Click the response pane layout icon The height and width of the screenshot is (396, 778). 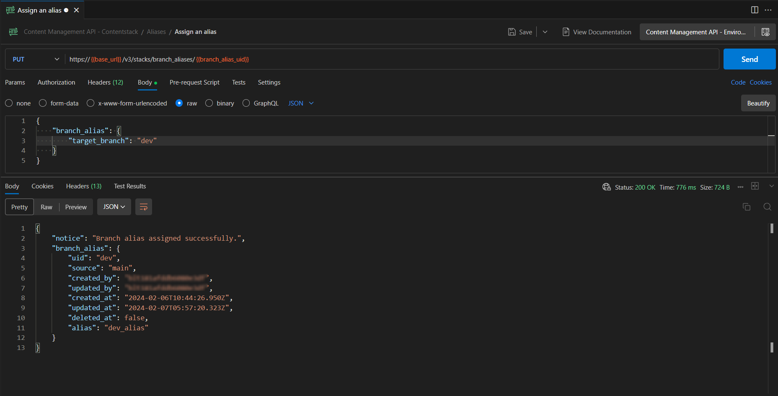pyautogui.click(x=755, y=186)
